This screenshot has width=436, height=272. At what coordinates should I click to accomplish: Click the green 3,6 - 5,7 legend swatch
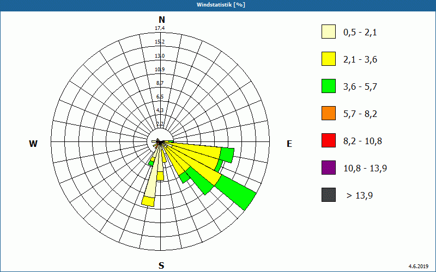(x=329, y=86)
